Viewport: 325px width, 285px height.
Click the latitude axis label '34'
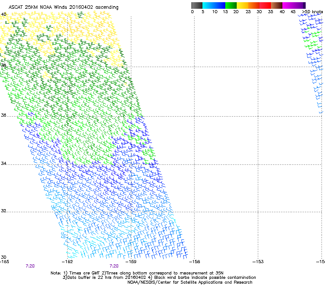[4, 164]
